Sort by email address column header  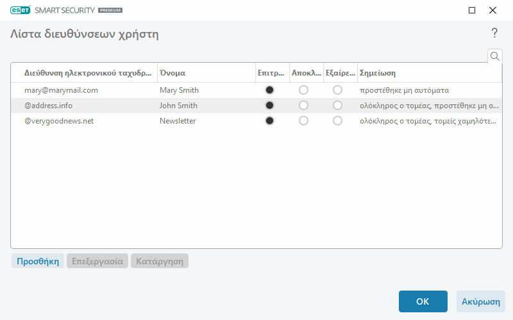pyautogui.click(x=88, y=73)
